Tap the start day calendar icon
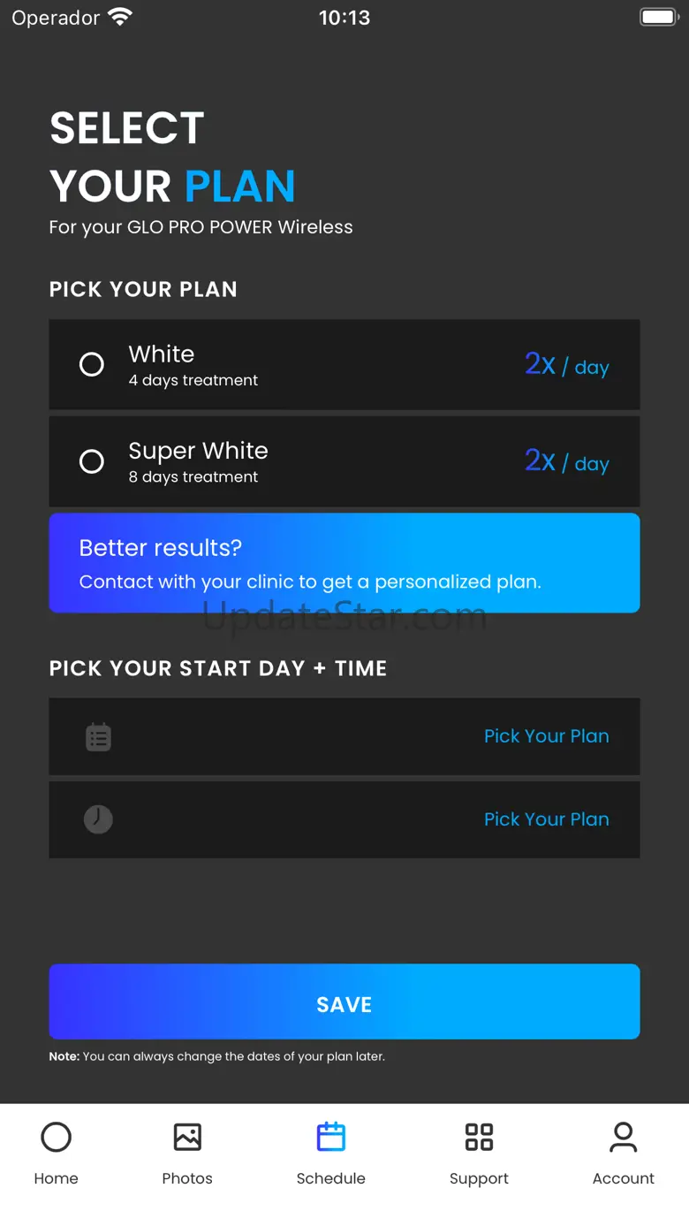This screenshot has height=1226, width=689. click(x=98, y=736)
